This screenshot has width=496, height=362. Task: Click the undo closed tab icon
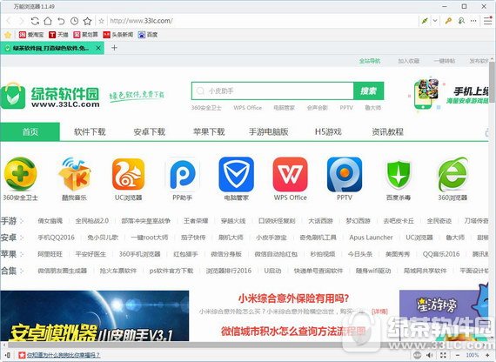pyautogui.click(x=61, y=21)
